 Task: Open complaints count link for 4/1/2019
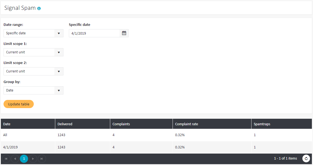coord(113,147)
